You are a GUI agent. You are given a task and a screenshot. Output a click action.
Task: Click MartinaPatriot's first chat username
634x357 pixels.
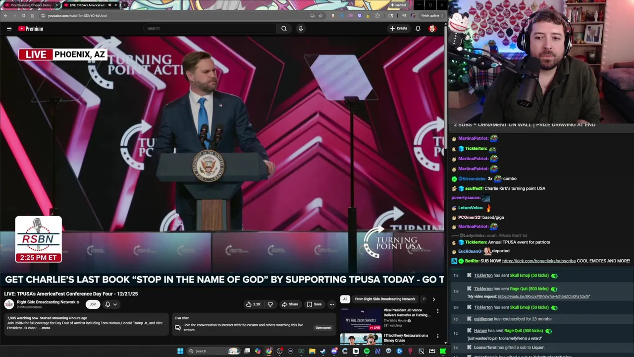(473, 138)
